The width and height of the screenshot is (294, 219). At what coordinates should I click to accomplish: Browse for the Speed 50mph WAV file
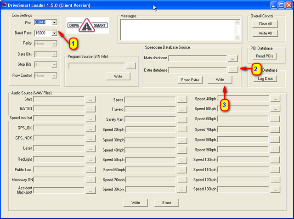pos(182,160)
